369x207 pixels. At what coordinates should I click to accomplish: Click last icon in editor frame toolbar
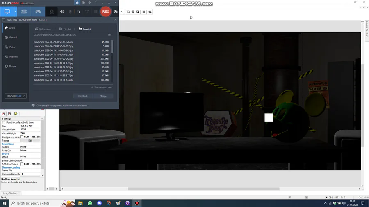pos(150,12)
